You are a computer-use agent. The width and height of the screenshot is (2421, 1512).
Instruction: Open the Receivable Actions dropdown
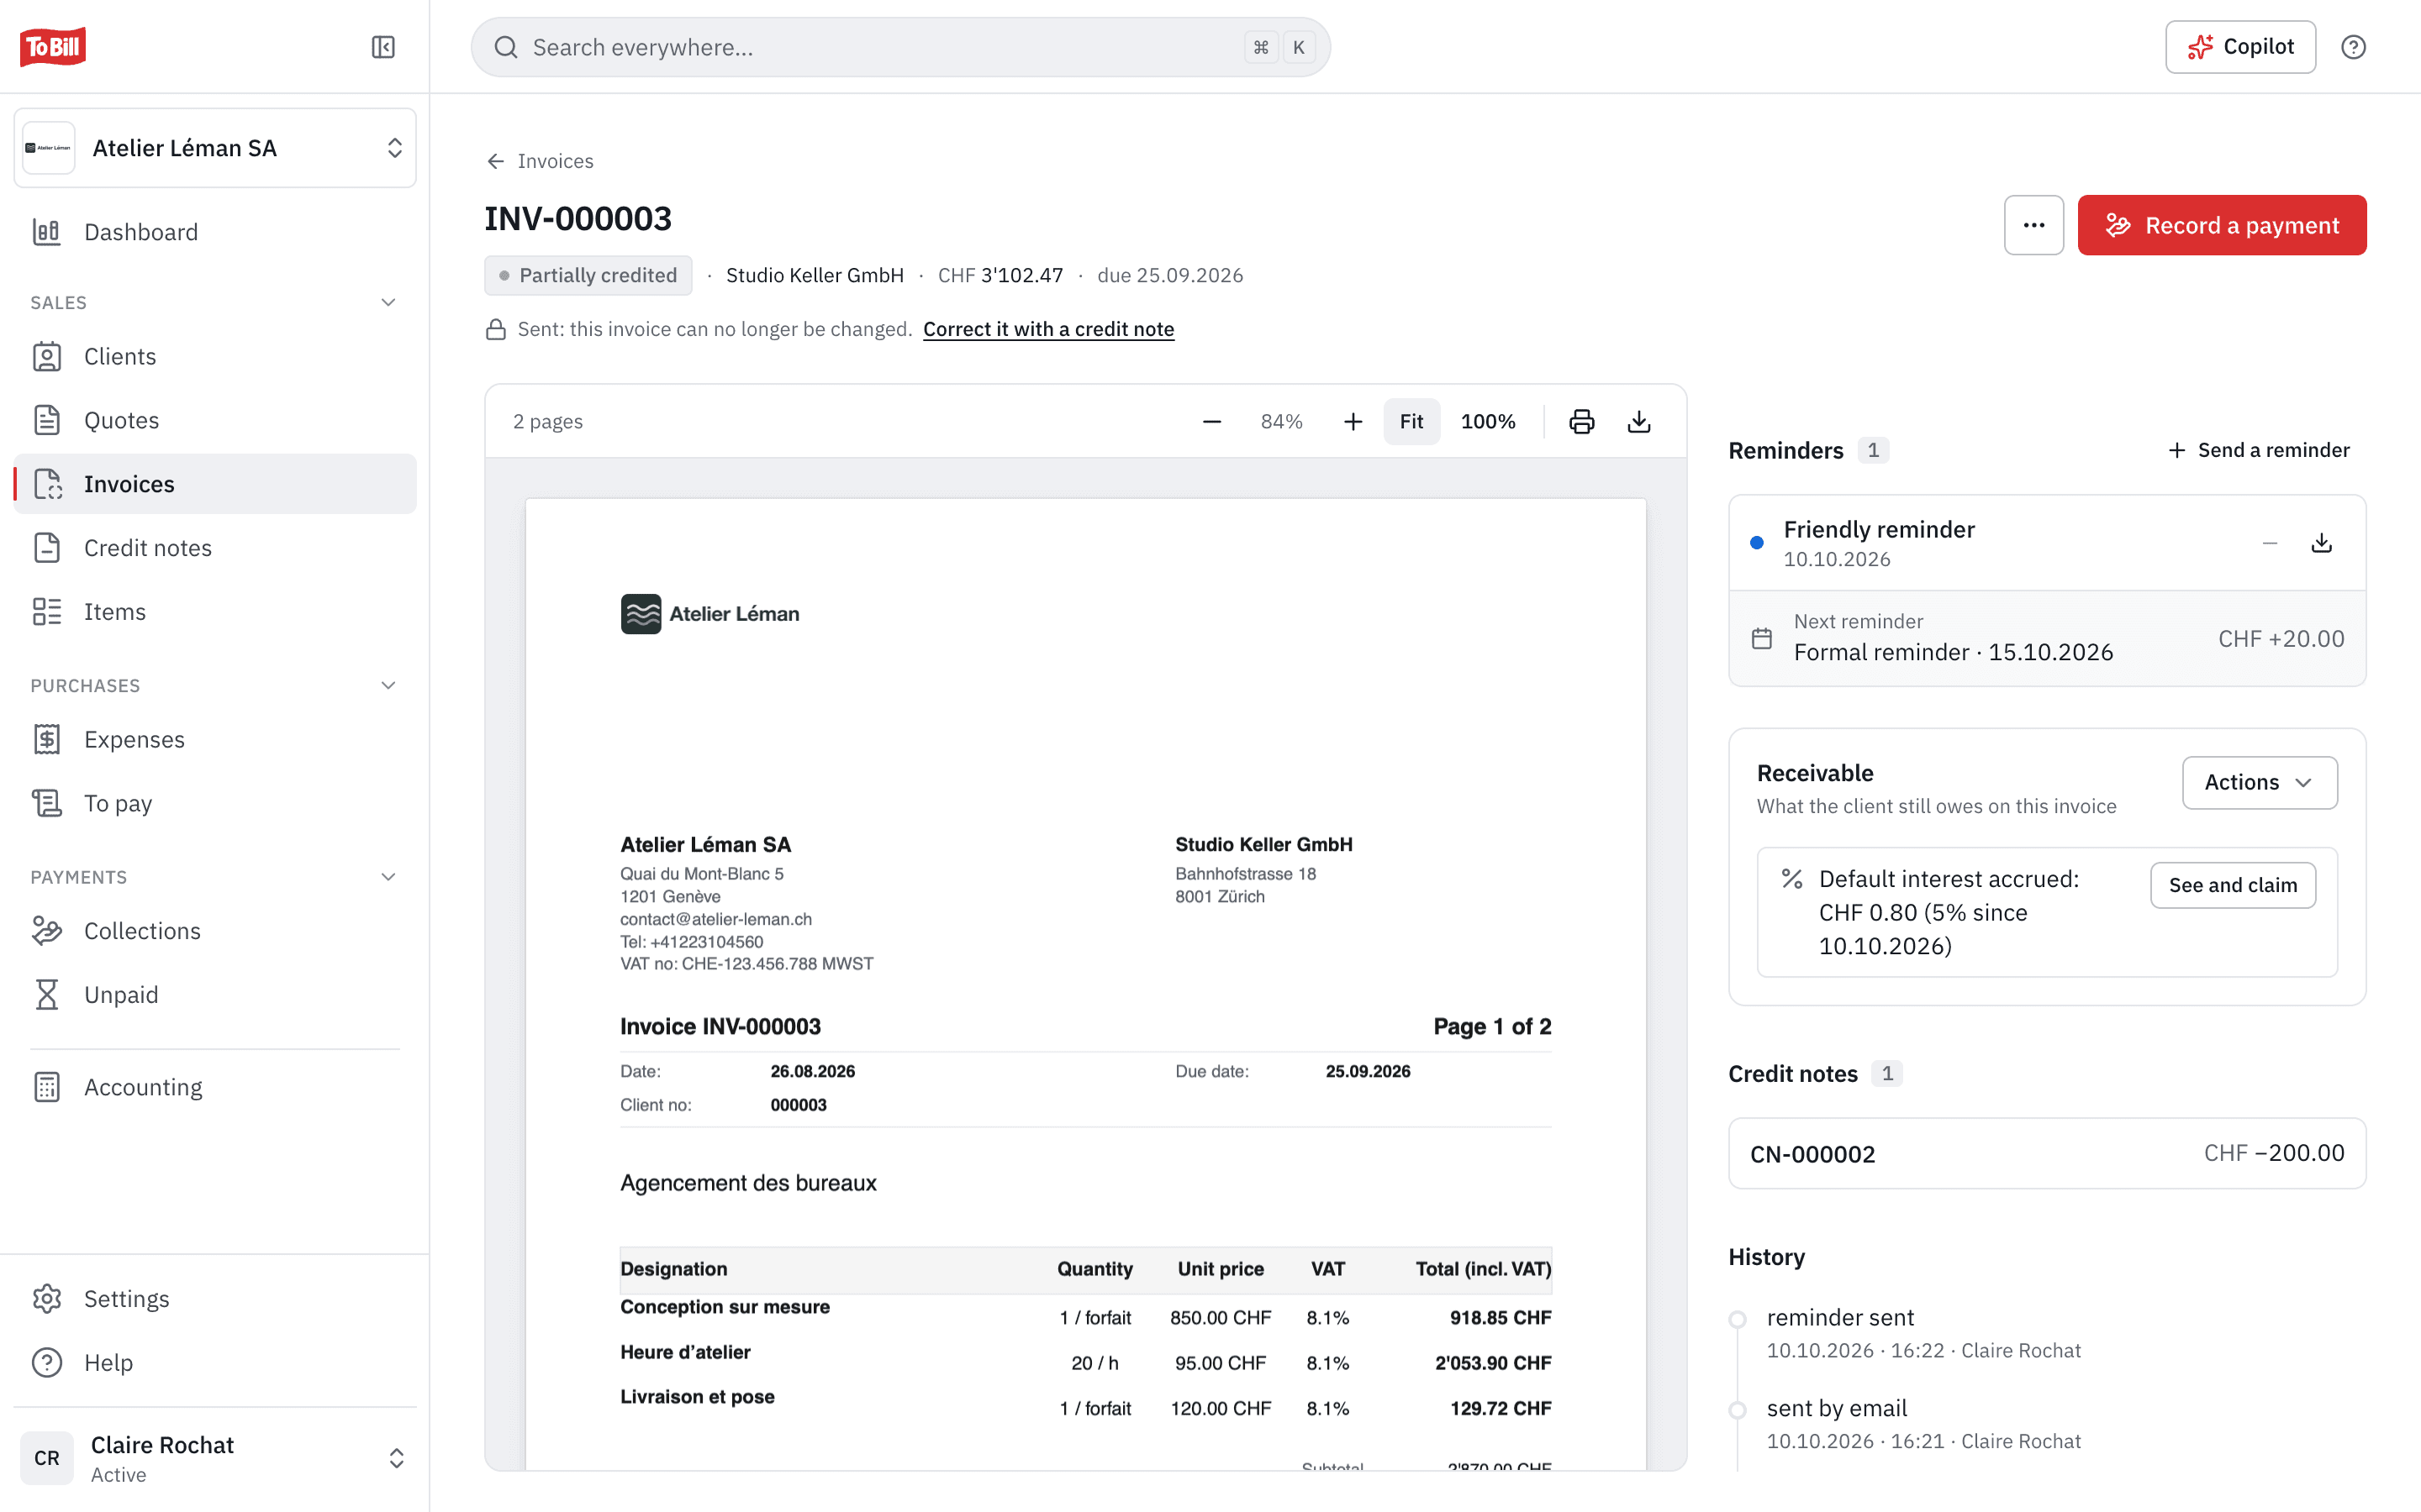(x=2260, y=782)
